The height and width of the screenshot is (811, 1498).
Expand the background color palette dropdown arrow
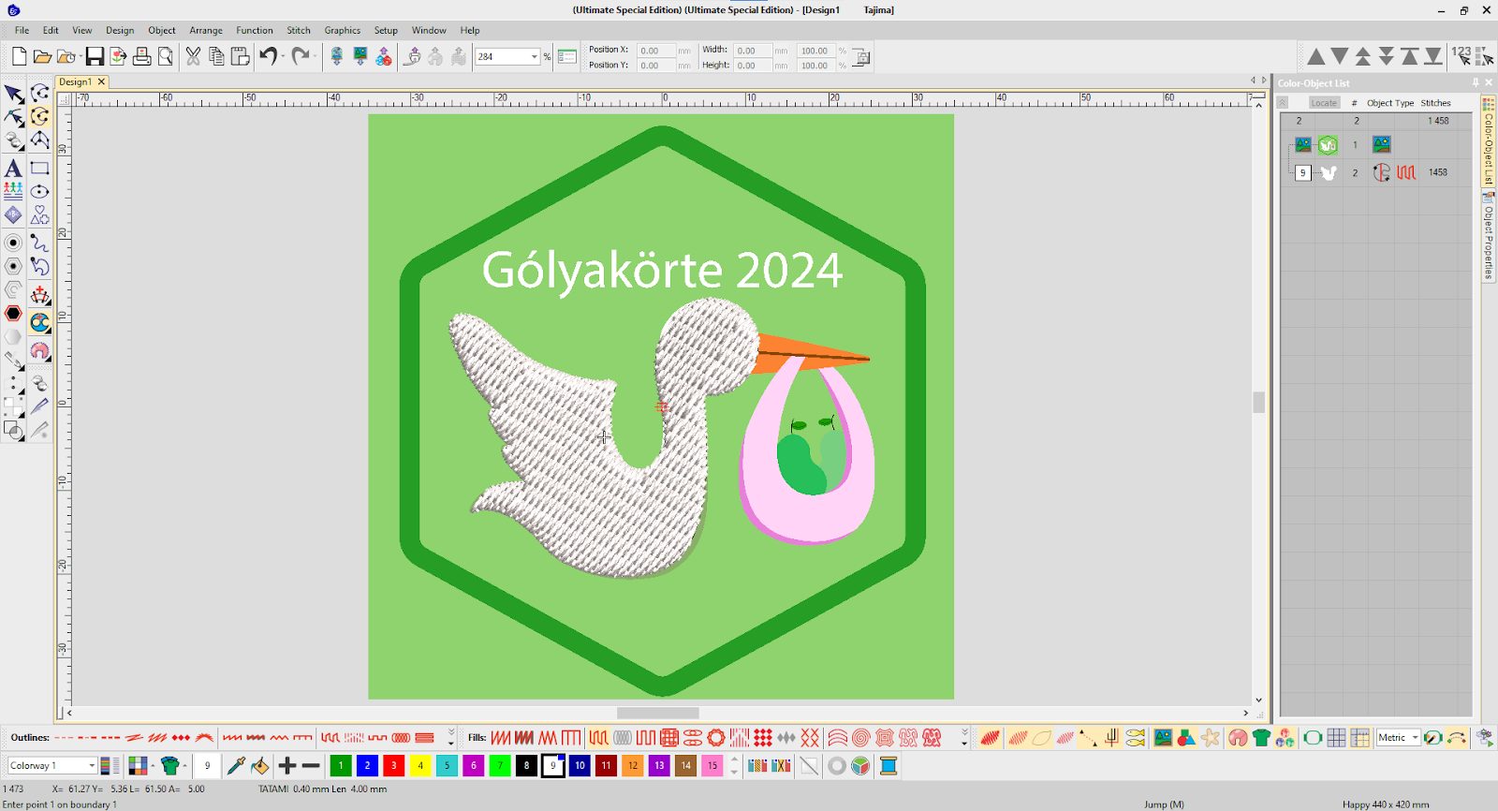153,766
